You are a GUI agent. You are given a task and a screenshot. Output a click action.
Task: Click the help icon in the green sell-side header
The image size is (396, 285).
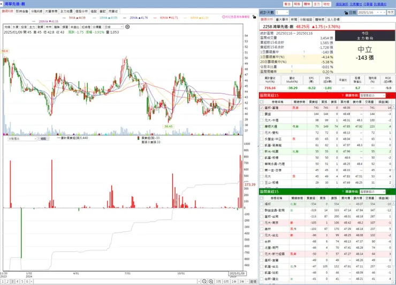[342, 191]
